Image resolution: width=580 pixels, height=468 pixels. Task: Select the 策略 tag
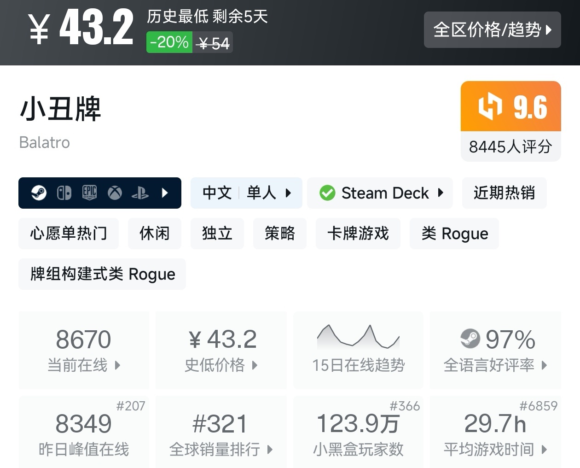(x=280, y=233)
